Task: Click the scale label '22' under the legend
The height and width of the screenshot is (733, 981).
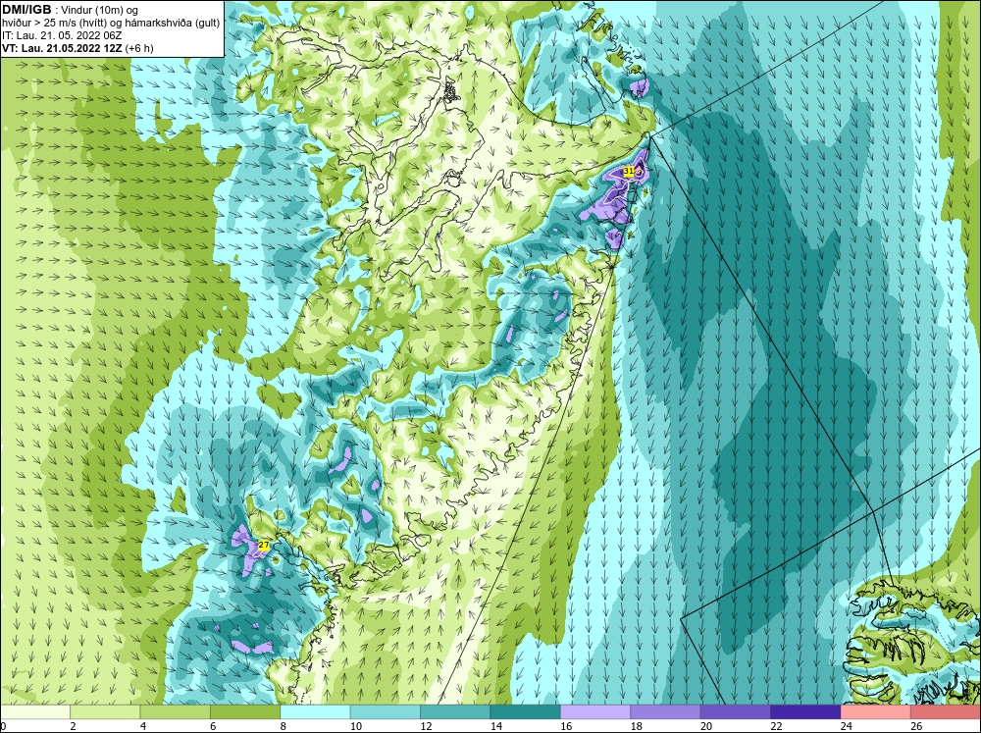Action: pos(776,726)
